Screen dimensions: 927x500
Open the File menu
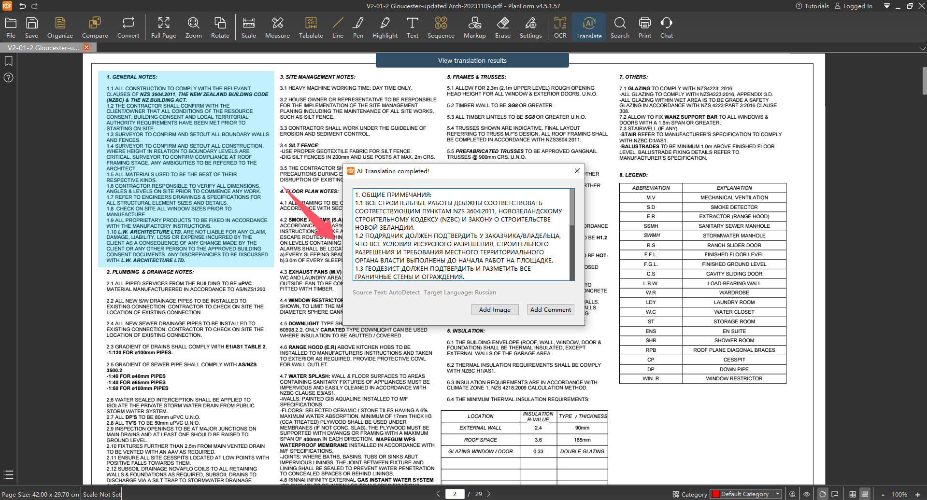coord(11,28)
